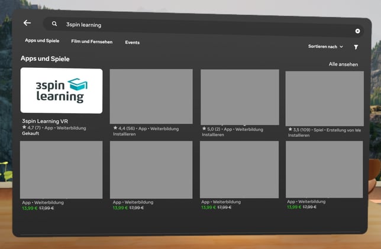Click the Gekauft label under 3spin Learning VR
Screen dimensions: 381x249
[x=30, y=133]
